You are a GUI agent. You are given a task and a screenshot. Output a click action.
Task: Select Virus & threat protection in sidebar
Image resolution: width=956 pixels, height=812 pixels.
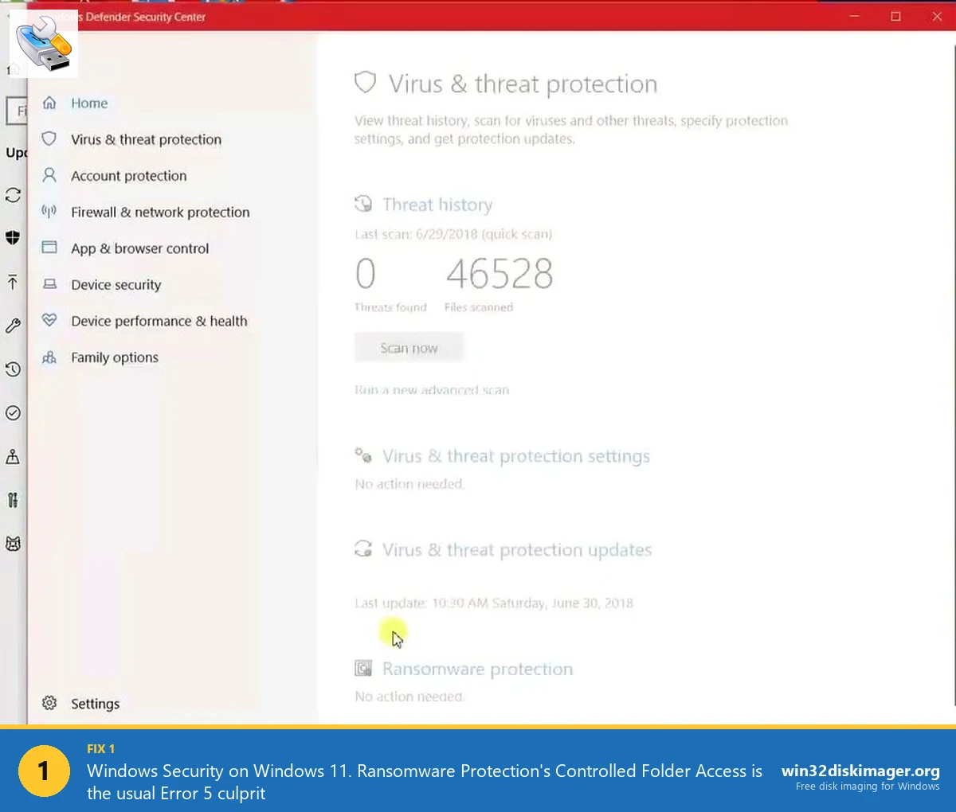[147, 139]
